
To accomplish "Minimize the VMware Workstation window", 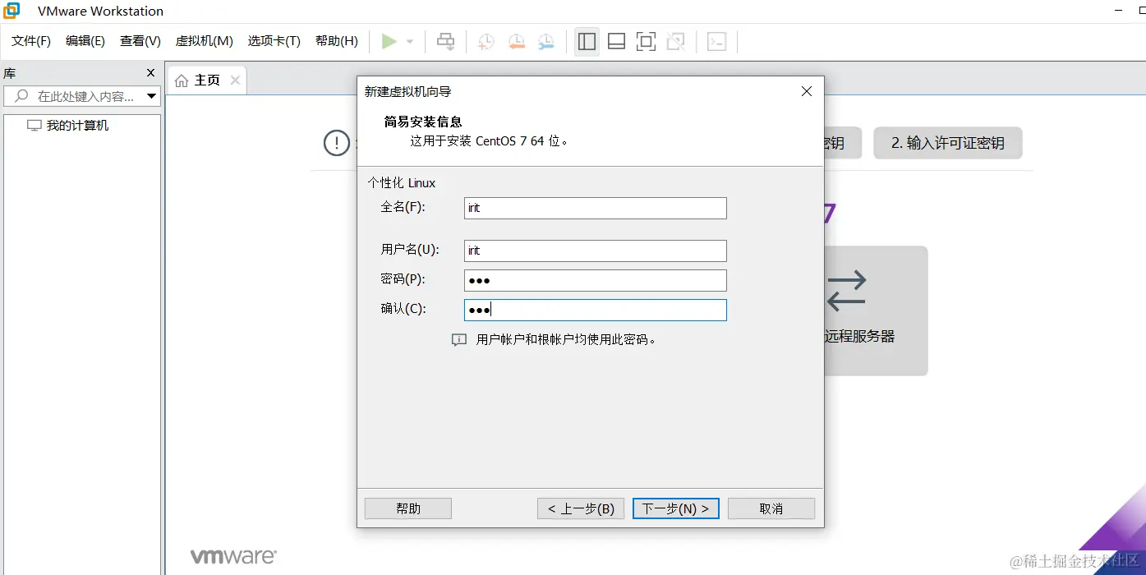I will (x=1119, y=10).
